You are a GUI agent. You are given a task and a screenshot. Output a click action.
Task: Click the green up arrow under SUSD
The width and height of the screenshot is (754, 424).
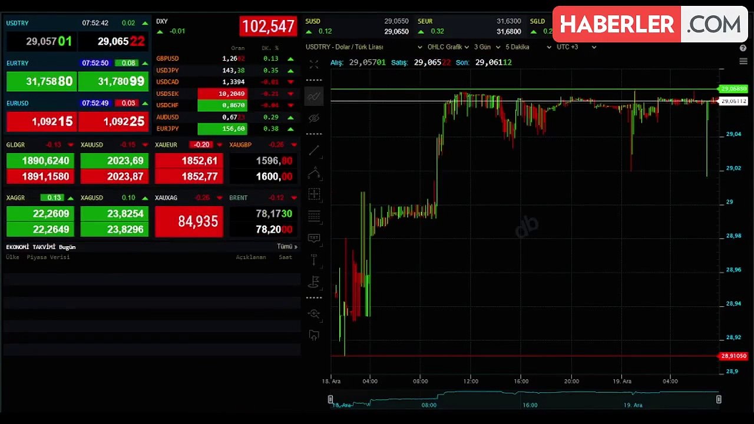point(309,31)
